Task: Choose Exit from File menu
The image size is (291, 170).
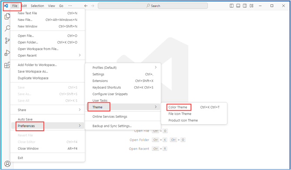Action: click(x=47, y=158)
